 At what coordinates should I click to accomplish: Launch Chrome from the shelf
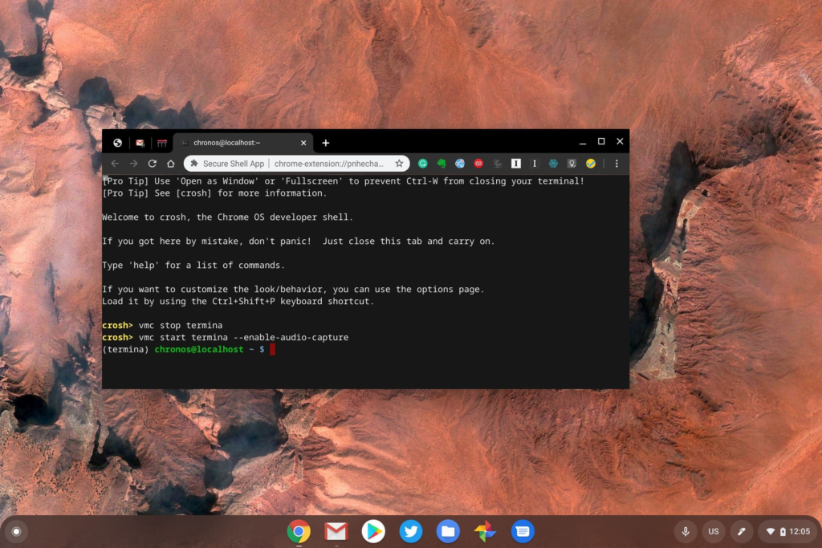[x=299, y=531]
